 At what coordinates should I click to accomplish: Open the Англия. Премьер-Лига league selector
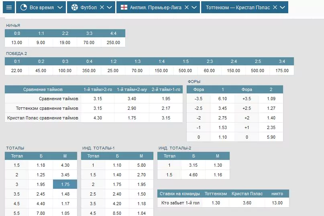tap(158, 8)
